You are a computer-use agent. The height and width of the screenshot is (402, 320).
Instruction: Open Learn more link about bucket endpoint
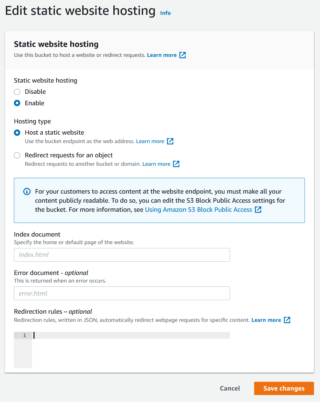click(x=150, y=141)
